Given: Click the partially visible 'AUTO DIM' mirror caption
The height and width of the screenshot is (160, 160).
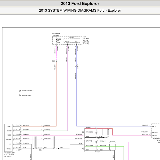Looking at the screenshot, I should click(x=156, y=140).
